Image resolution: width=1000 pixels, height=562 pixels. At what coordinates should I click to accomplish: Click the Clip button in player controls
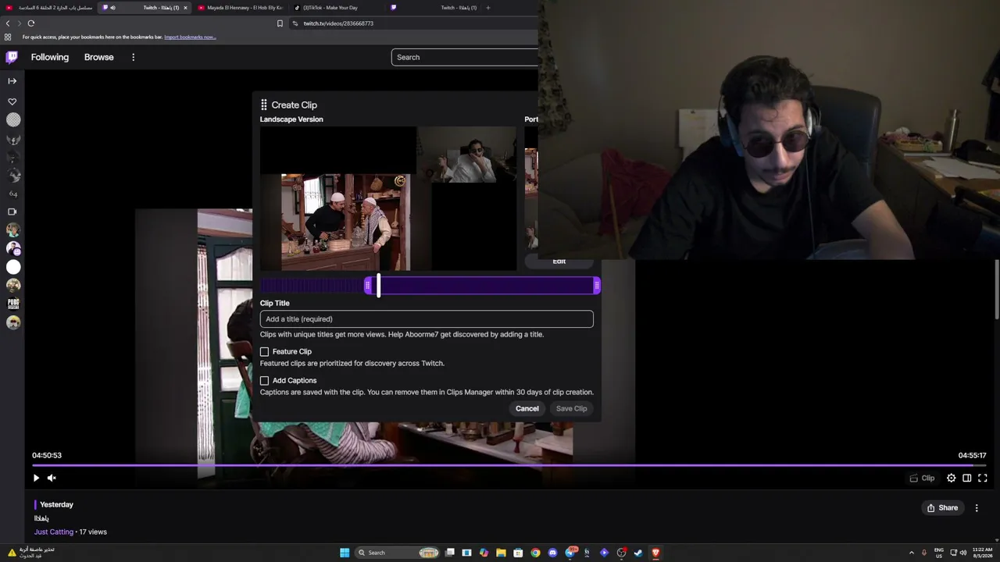coord(922,478)
